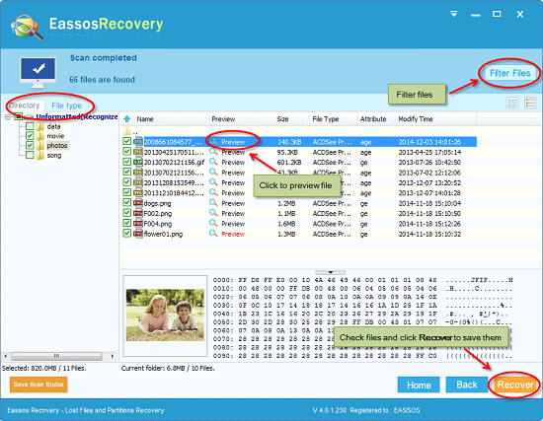Uncheck the F002.png file checkbox
543x421 pixels.
(126, 213)
